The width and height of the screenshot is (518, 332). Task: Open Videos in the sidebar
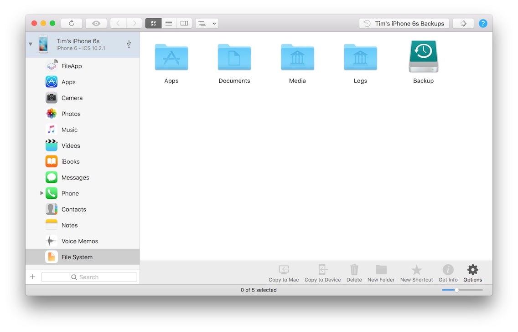coord(83,146)
